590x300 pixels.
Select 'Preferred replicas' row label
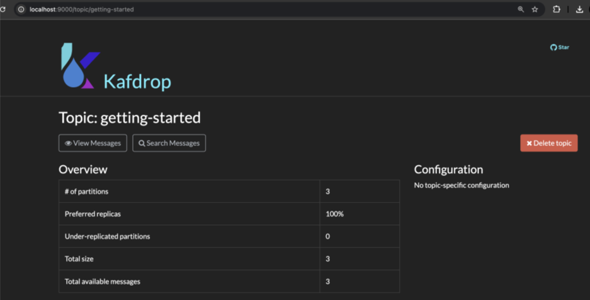tap(92, 214)
